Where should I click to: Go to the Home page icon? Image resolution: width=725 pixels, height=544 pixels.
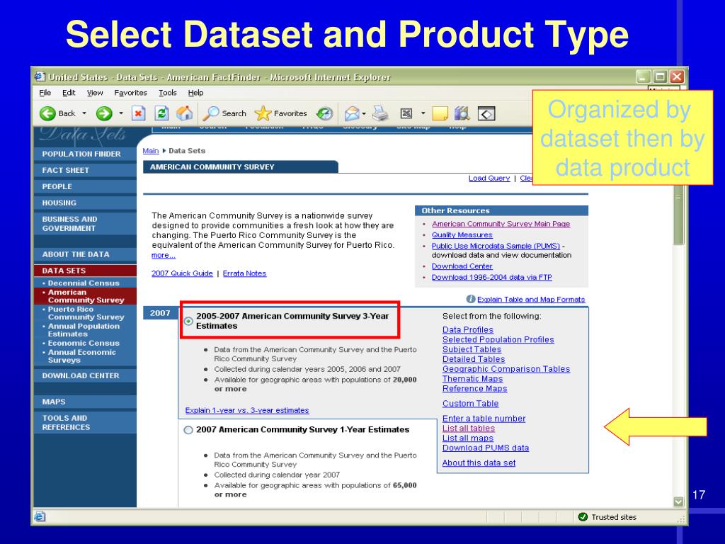click(x=185, y=113)
